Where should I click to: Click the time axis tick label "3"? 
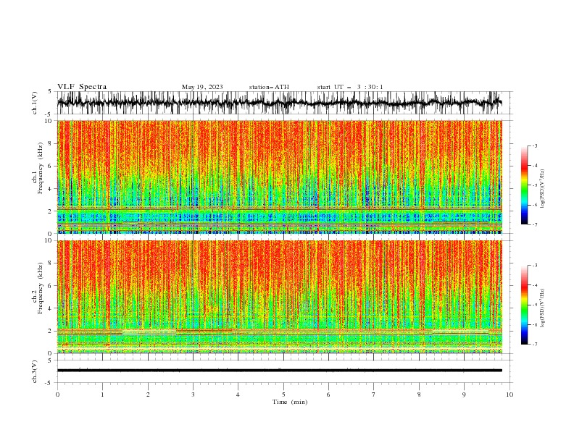(193, 395)
